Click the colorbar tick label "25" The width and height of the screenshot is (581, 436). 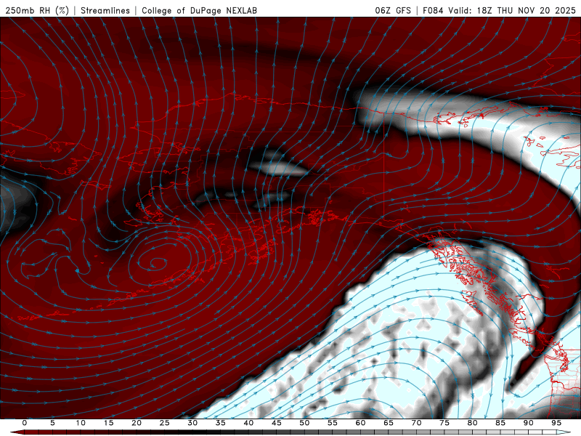165,423
